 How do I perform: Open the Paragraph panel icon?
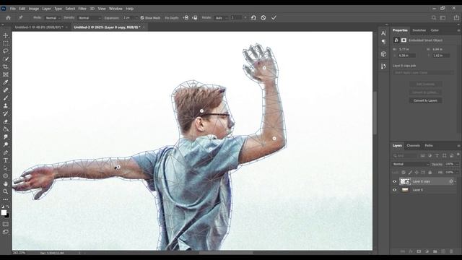tap(383, 42)
